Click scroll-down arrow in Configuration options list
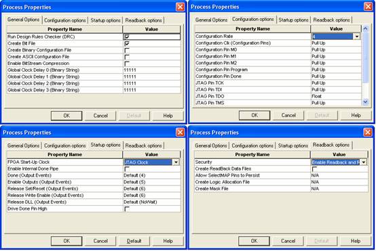Viewport: 376px width, 251px height. [365, 102]
